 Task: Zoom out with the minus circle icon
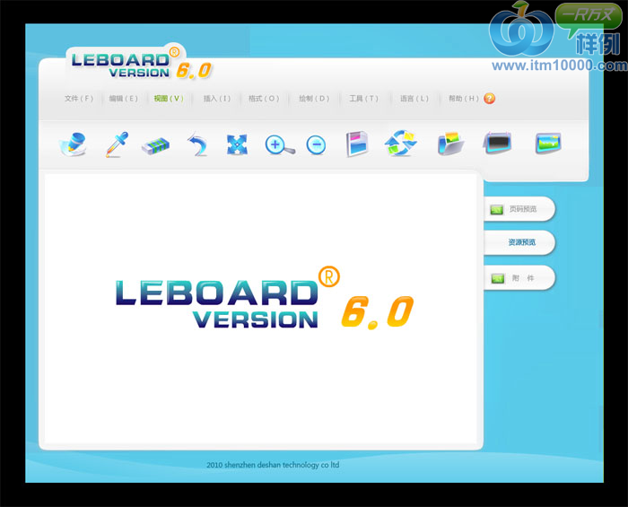point(316,144)
